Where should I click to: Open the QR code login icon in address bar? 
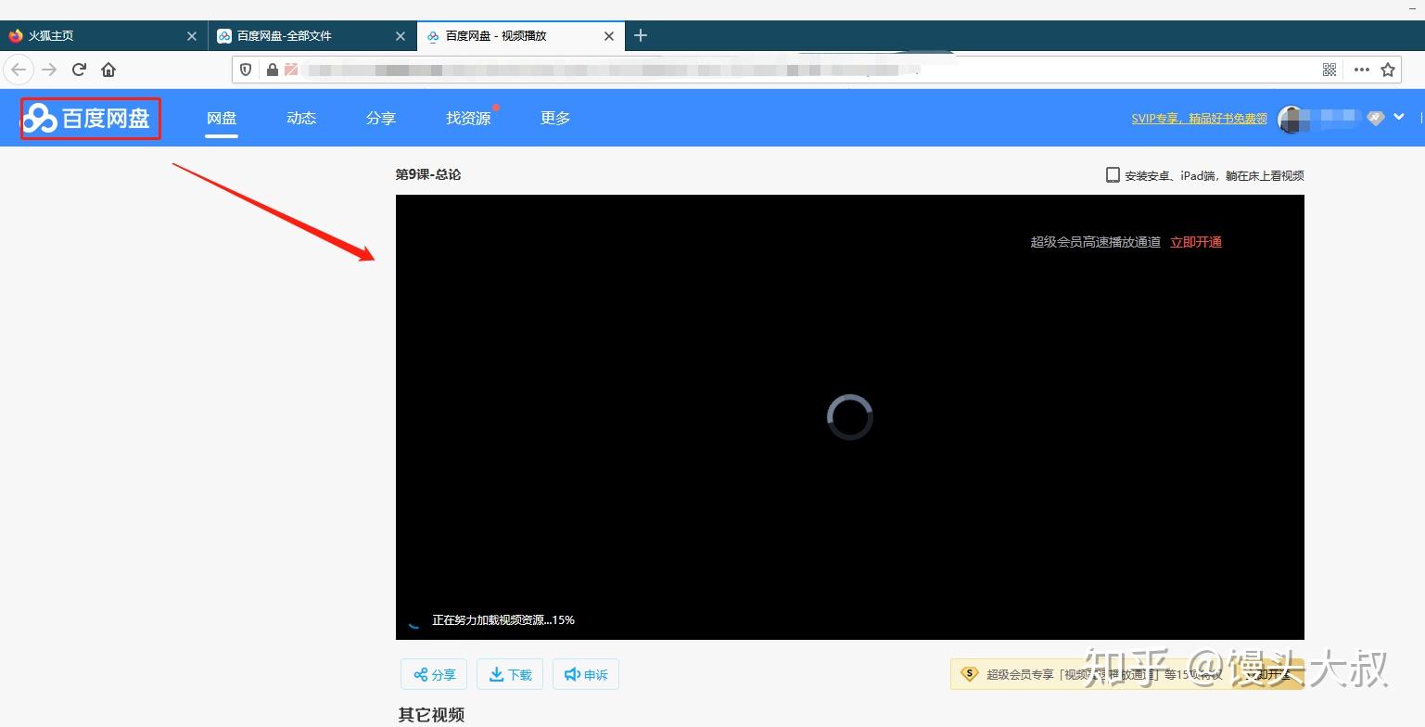(x=1329, y=69)
